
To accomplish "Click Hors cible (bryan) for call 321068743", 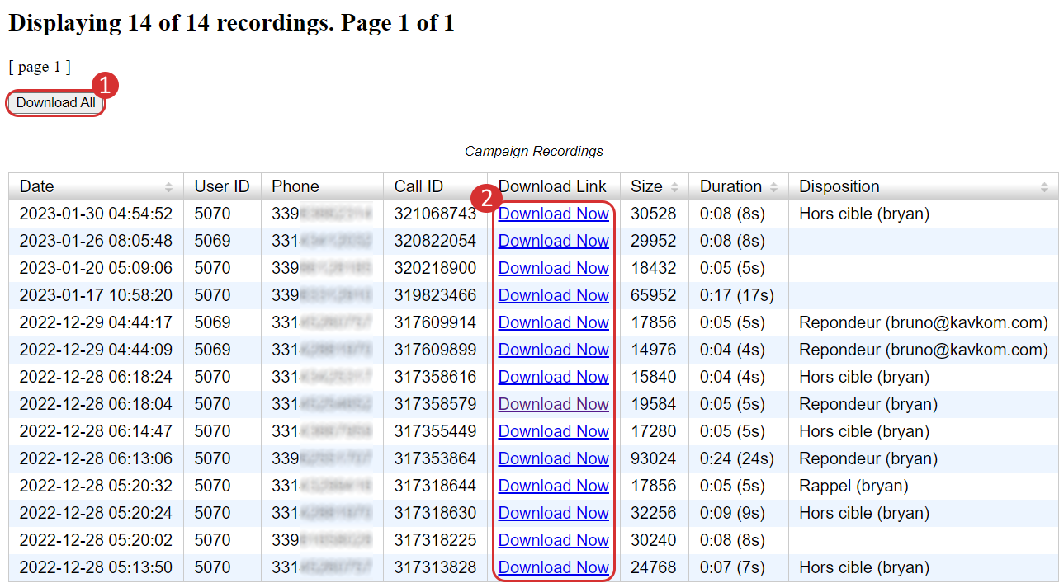I will click(864, 214).
